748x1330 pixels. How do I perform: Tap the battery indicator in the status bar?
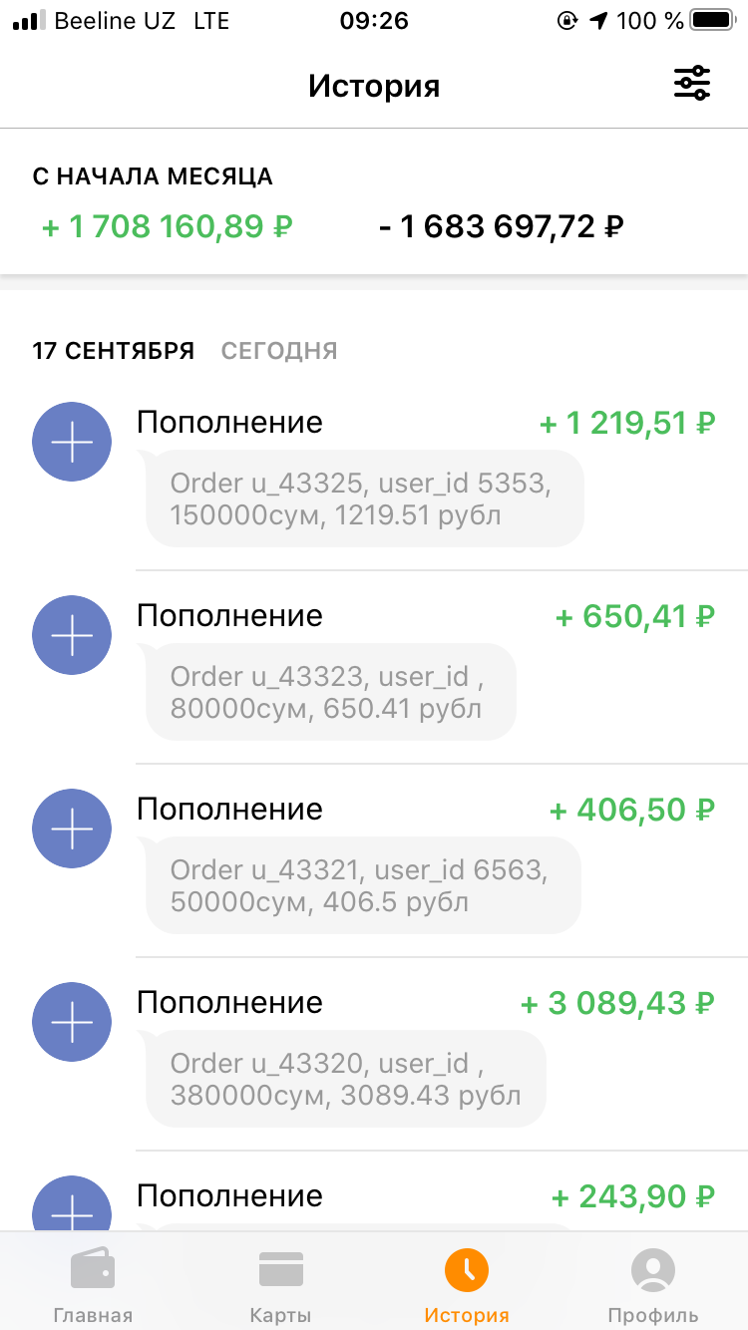[712, 21]
